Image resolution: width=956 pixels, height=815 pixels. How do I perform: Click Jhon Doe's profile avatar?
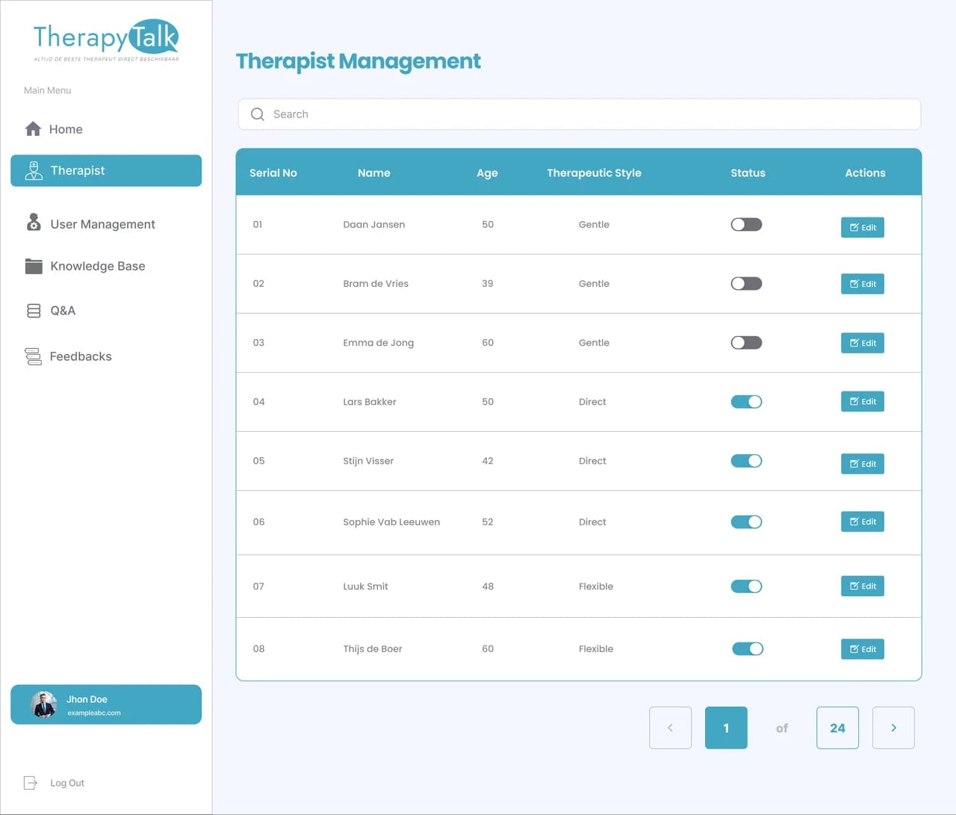coord(44,704)
